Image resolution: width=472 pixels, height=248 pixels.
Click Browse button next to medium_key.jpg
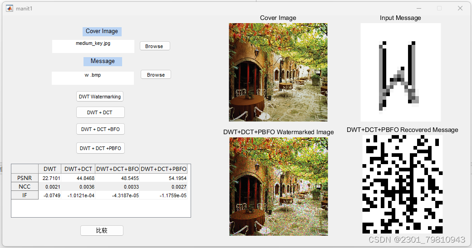[155, 46]
